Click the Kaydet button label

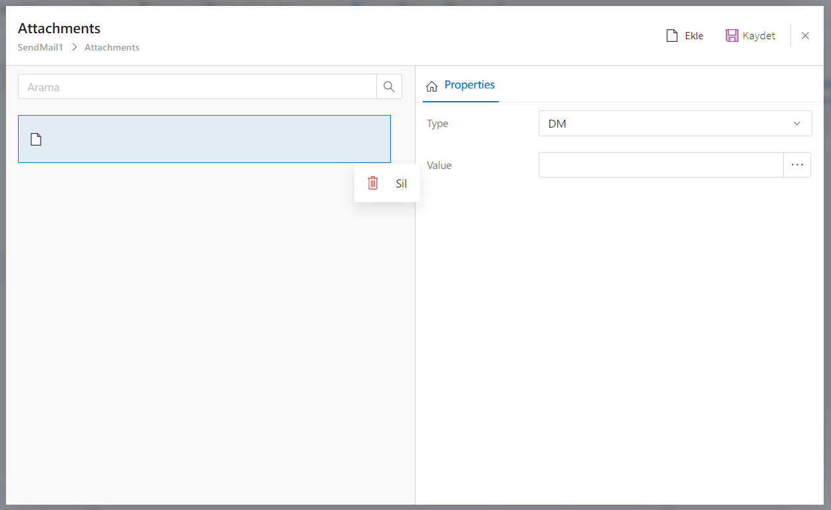click(x=759, y=36)
